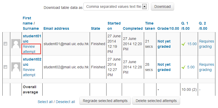Sort by Grade/10.00 column header
Screen dimensions: 218x108
pos(168,28)
